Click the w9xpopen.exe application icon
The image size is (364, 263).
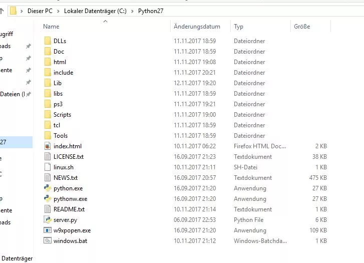click(48, 230)
